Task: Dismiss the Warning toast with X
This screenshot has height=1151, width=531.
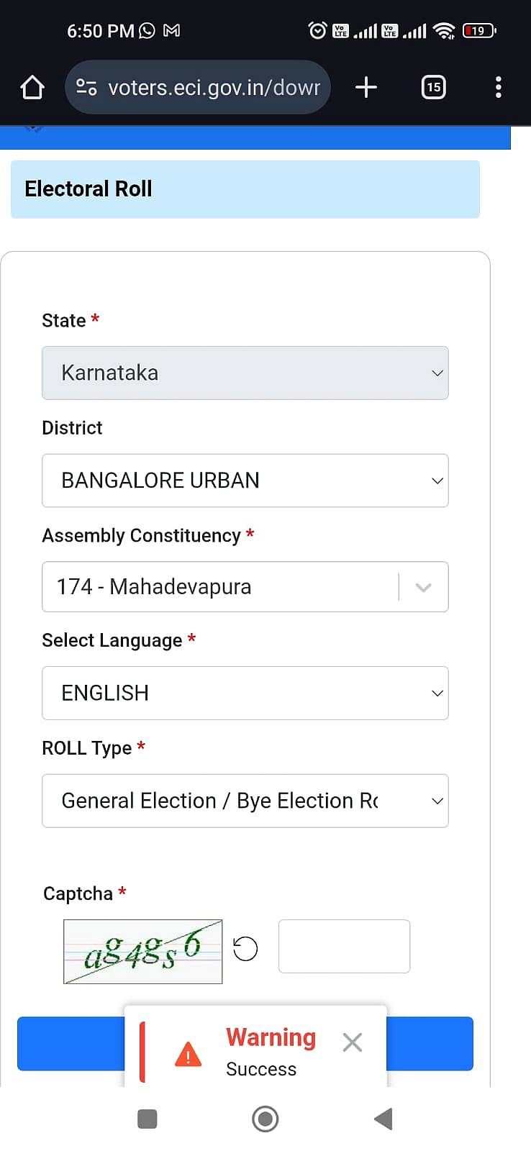Action: [x=352, y=1042]
